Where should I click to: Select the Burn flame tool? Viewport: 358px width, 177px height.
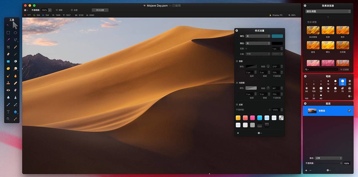15,76
